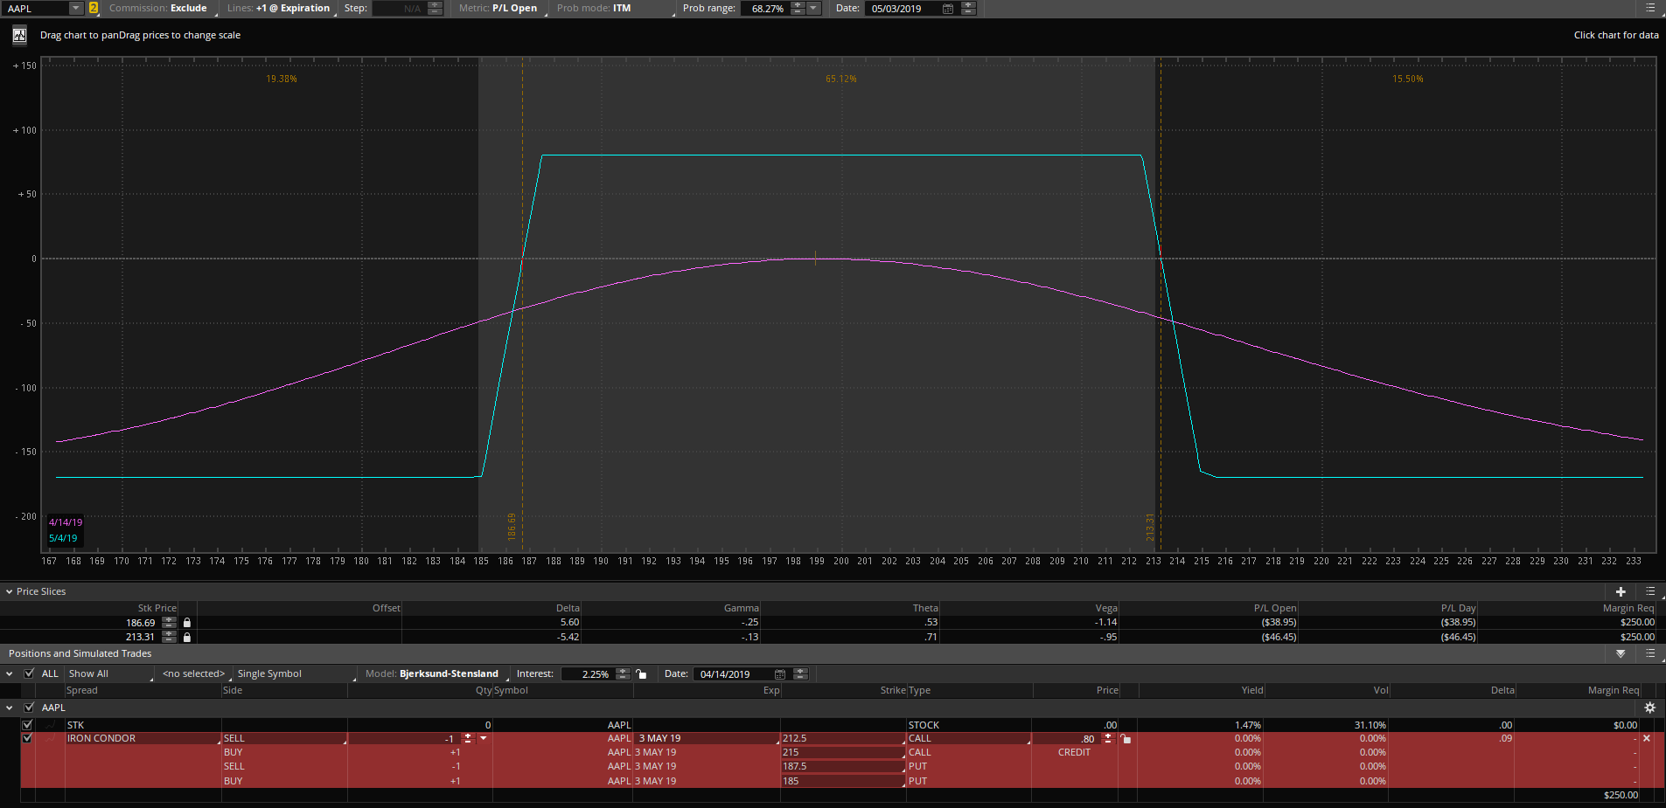Click double-down arrow icon in Positions header
Image resolution: width=1666 pixels, height=808 pixels.
point(1621,653)
